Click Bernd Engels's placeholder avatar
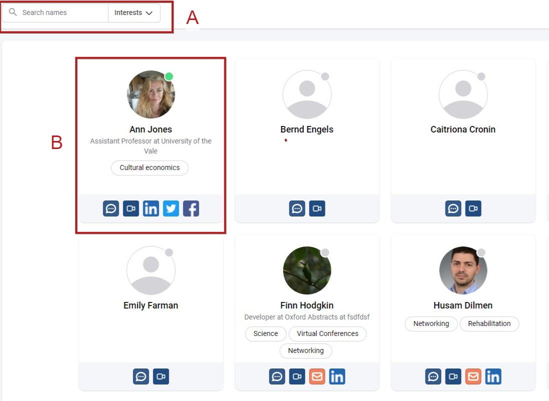Screen dimensions: 549x401 coord(307,94)
